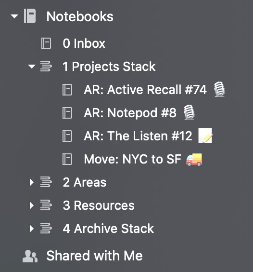Select the AR: Notepod #8 notebook
The width and height of the screenshot is (253, 272).
click(x=130, y=113)
